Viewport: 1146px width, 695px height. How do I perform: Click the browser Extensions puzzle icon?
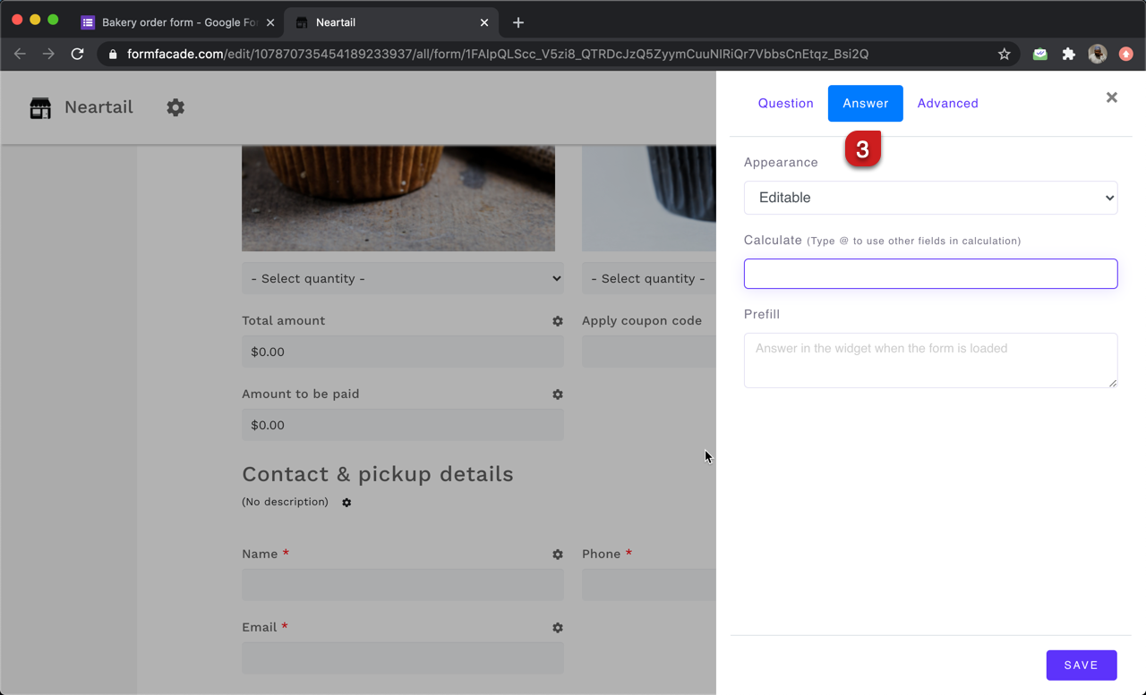click(1068, 54)
